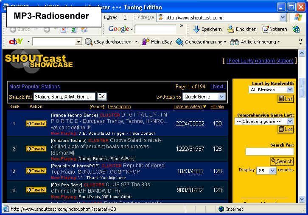Click the eBay durchsuchen magnifier icon
The height and width of the screenshot is (215, 308).
pyautogui.click(x=88, y=42)
